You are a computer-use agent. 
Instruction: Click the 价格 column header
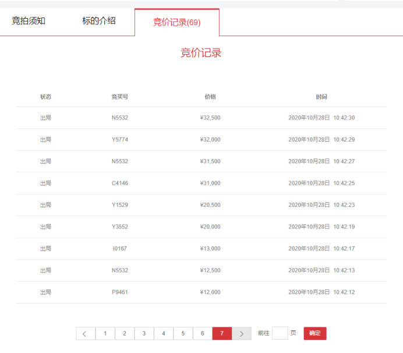pos(210,97)
